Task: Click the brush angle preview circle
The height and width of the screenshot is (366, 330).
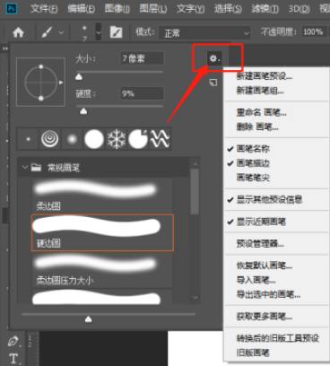Action: pos(41,83)
